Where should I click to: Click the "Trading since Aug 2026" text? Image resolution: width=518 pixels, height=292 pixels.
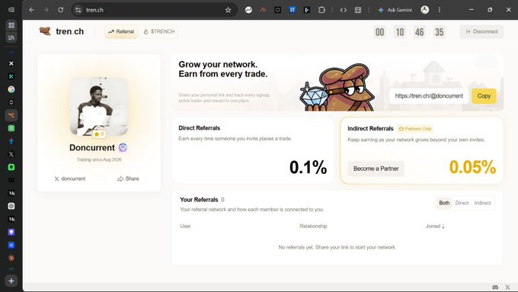[99, 159]
